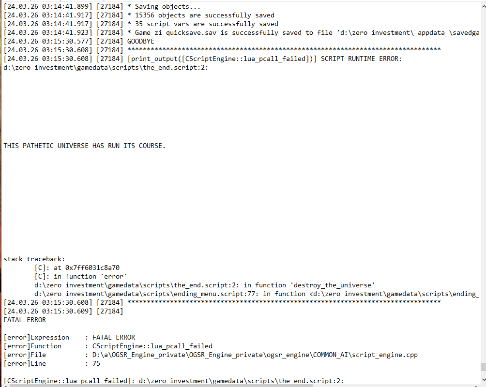The image size is (486, 387).
Task: Click the horizontal scrollbar thumb at bottom
Action: [161, 386]
